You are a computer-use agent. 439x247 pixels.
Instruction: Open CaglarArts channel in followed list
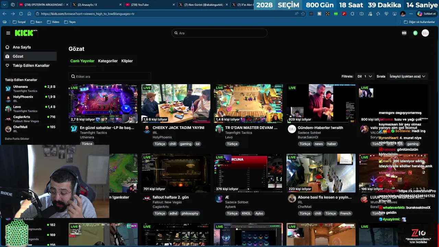[30, 119]
